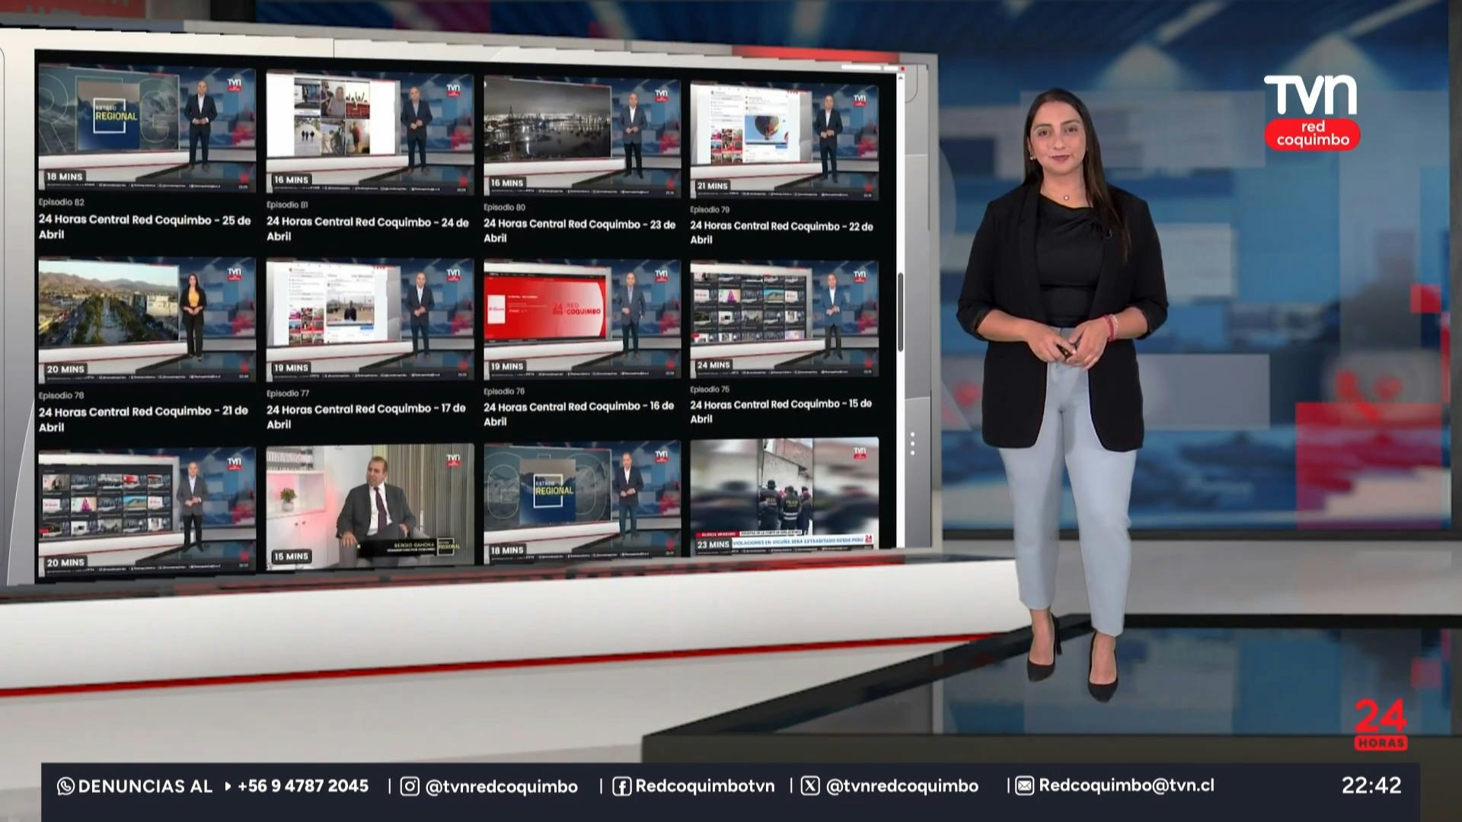Click the 'DENUNCIAS AL' text
Screen dimensions: 1462x822
point(145,786)
